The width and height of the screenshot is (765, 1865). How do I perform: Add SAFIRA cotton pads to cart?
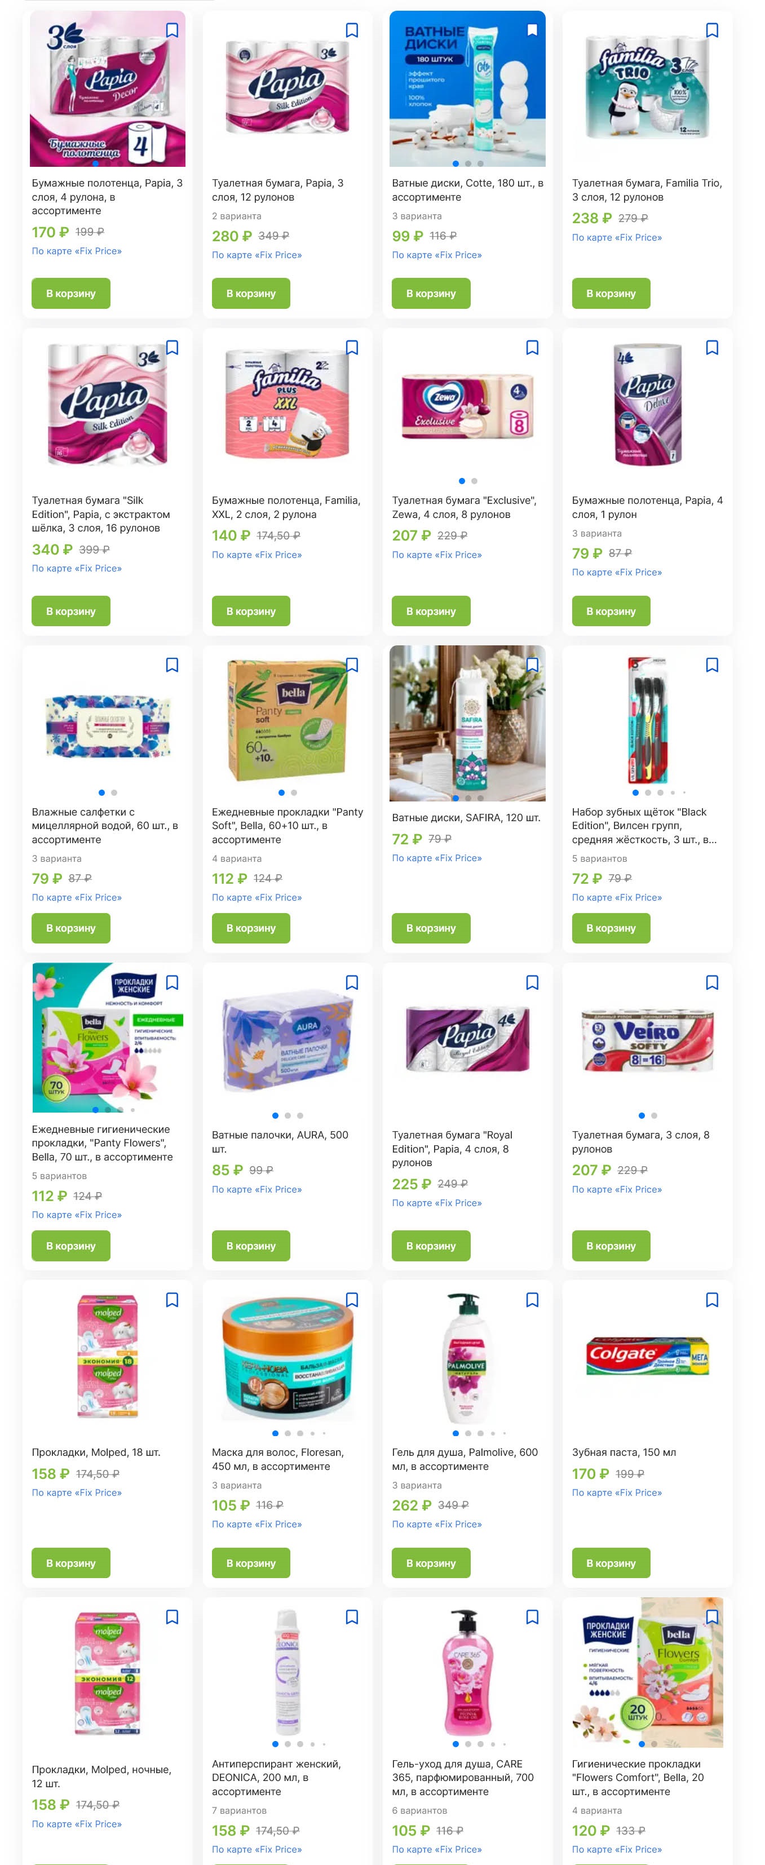point(431,928)
